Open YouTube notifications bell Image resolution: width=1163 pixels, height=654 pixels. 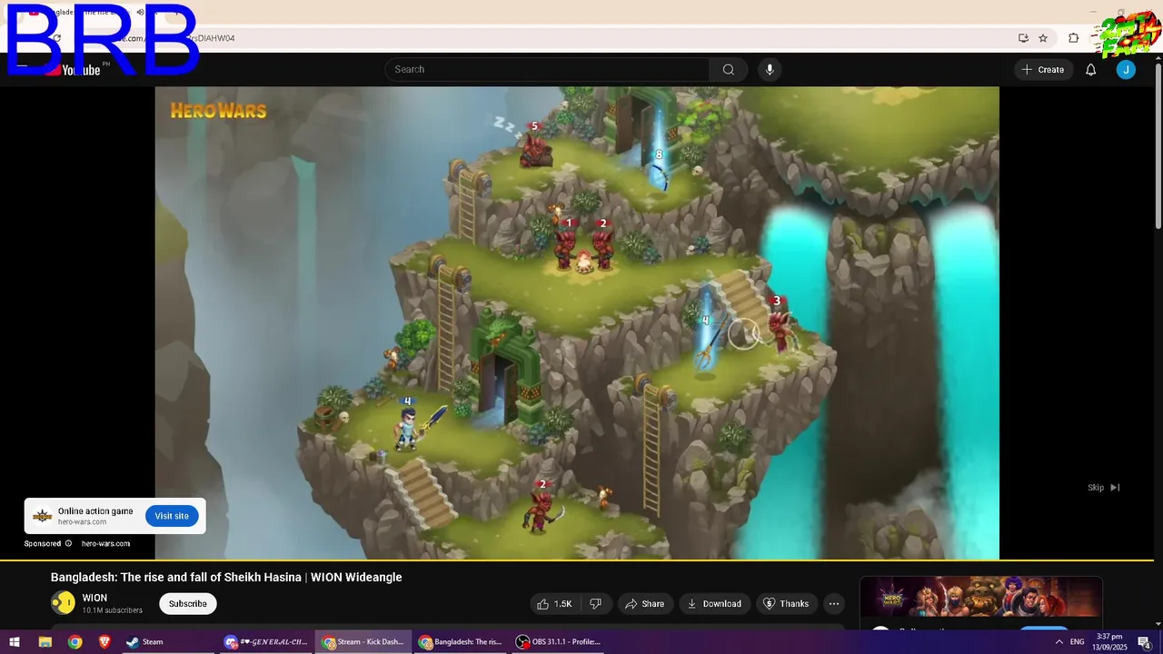tap(1090, 70)
